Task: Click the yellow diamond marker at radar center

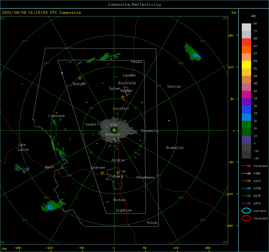Action: 114,130
